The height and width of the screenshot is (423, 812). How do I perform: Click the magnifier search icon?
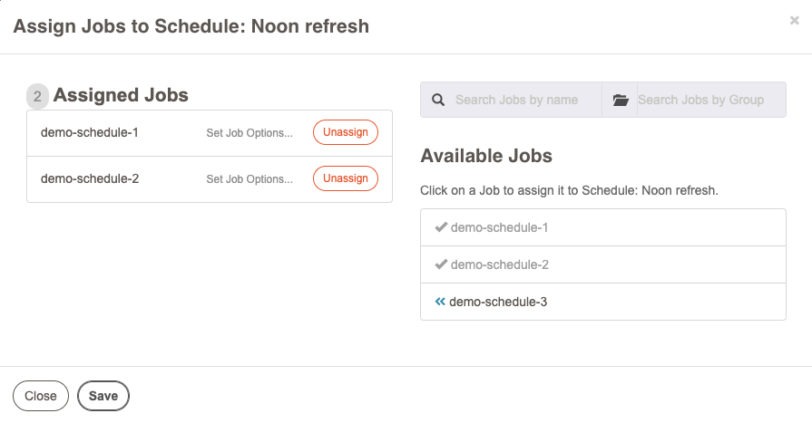pyautogui.click(x=438, y=100)
